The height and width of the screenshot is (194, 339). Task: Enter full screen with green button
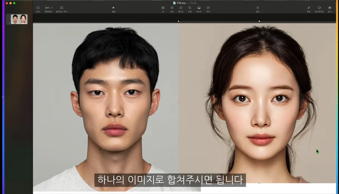point(14,3)
